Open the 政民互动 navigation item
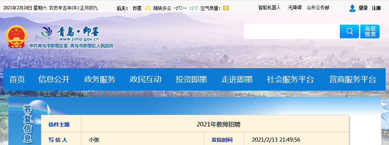 click(145, 79)
